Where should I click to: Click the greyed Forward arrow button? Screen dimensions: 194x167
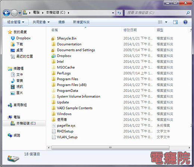[x=14, y=13]
